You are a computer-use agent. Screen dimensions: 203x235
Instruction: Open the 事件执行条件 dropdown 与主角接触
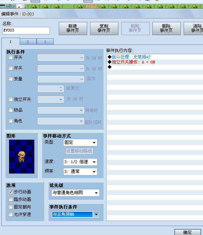pos(75,214)
